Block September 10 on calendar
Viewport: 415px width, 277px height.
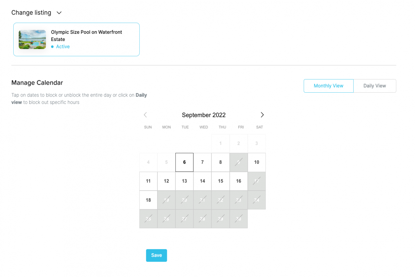coord(257,162)
